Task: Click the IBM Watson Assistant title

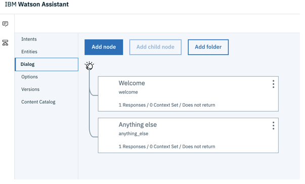Action: pyautogui.click(x=37, y=4)
